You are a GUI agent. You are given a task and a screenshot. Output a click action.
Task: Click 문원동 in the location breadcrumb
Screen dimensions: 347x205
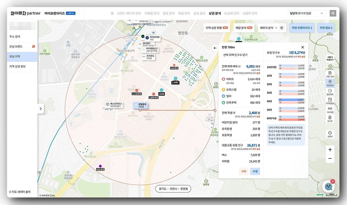tap(184, 189)
